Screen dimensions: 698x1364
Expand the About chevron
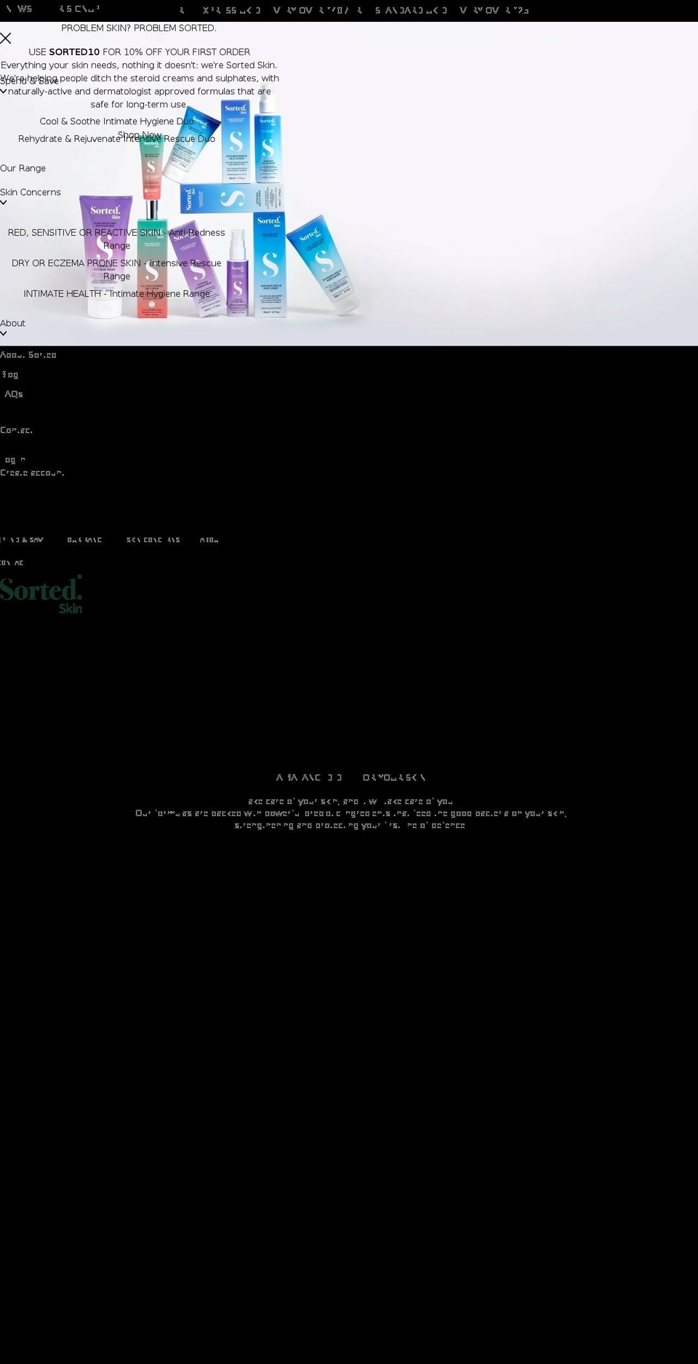coord(4,333)
